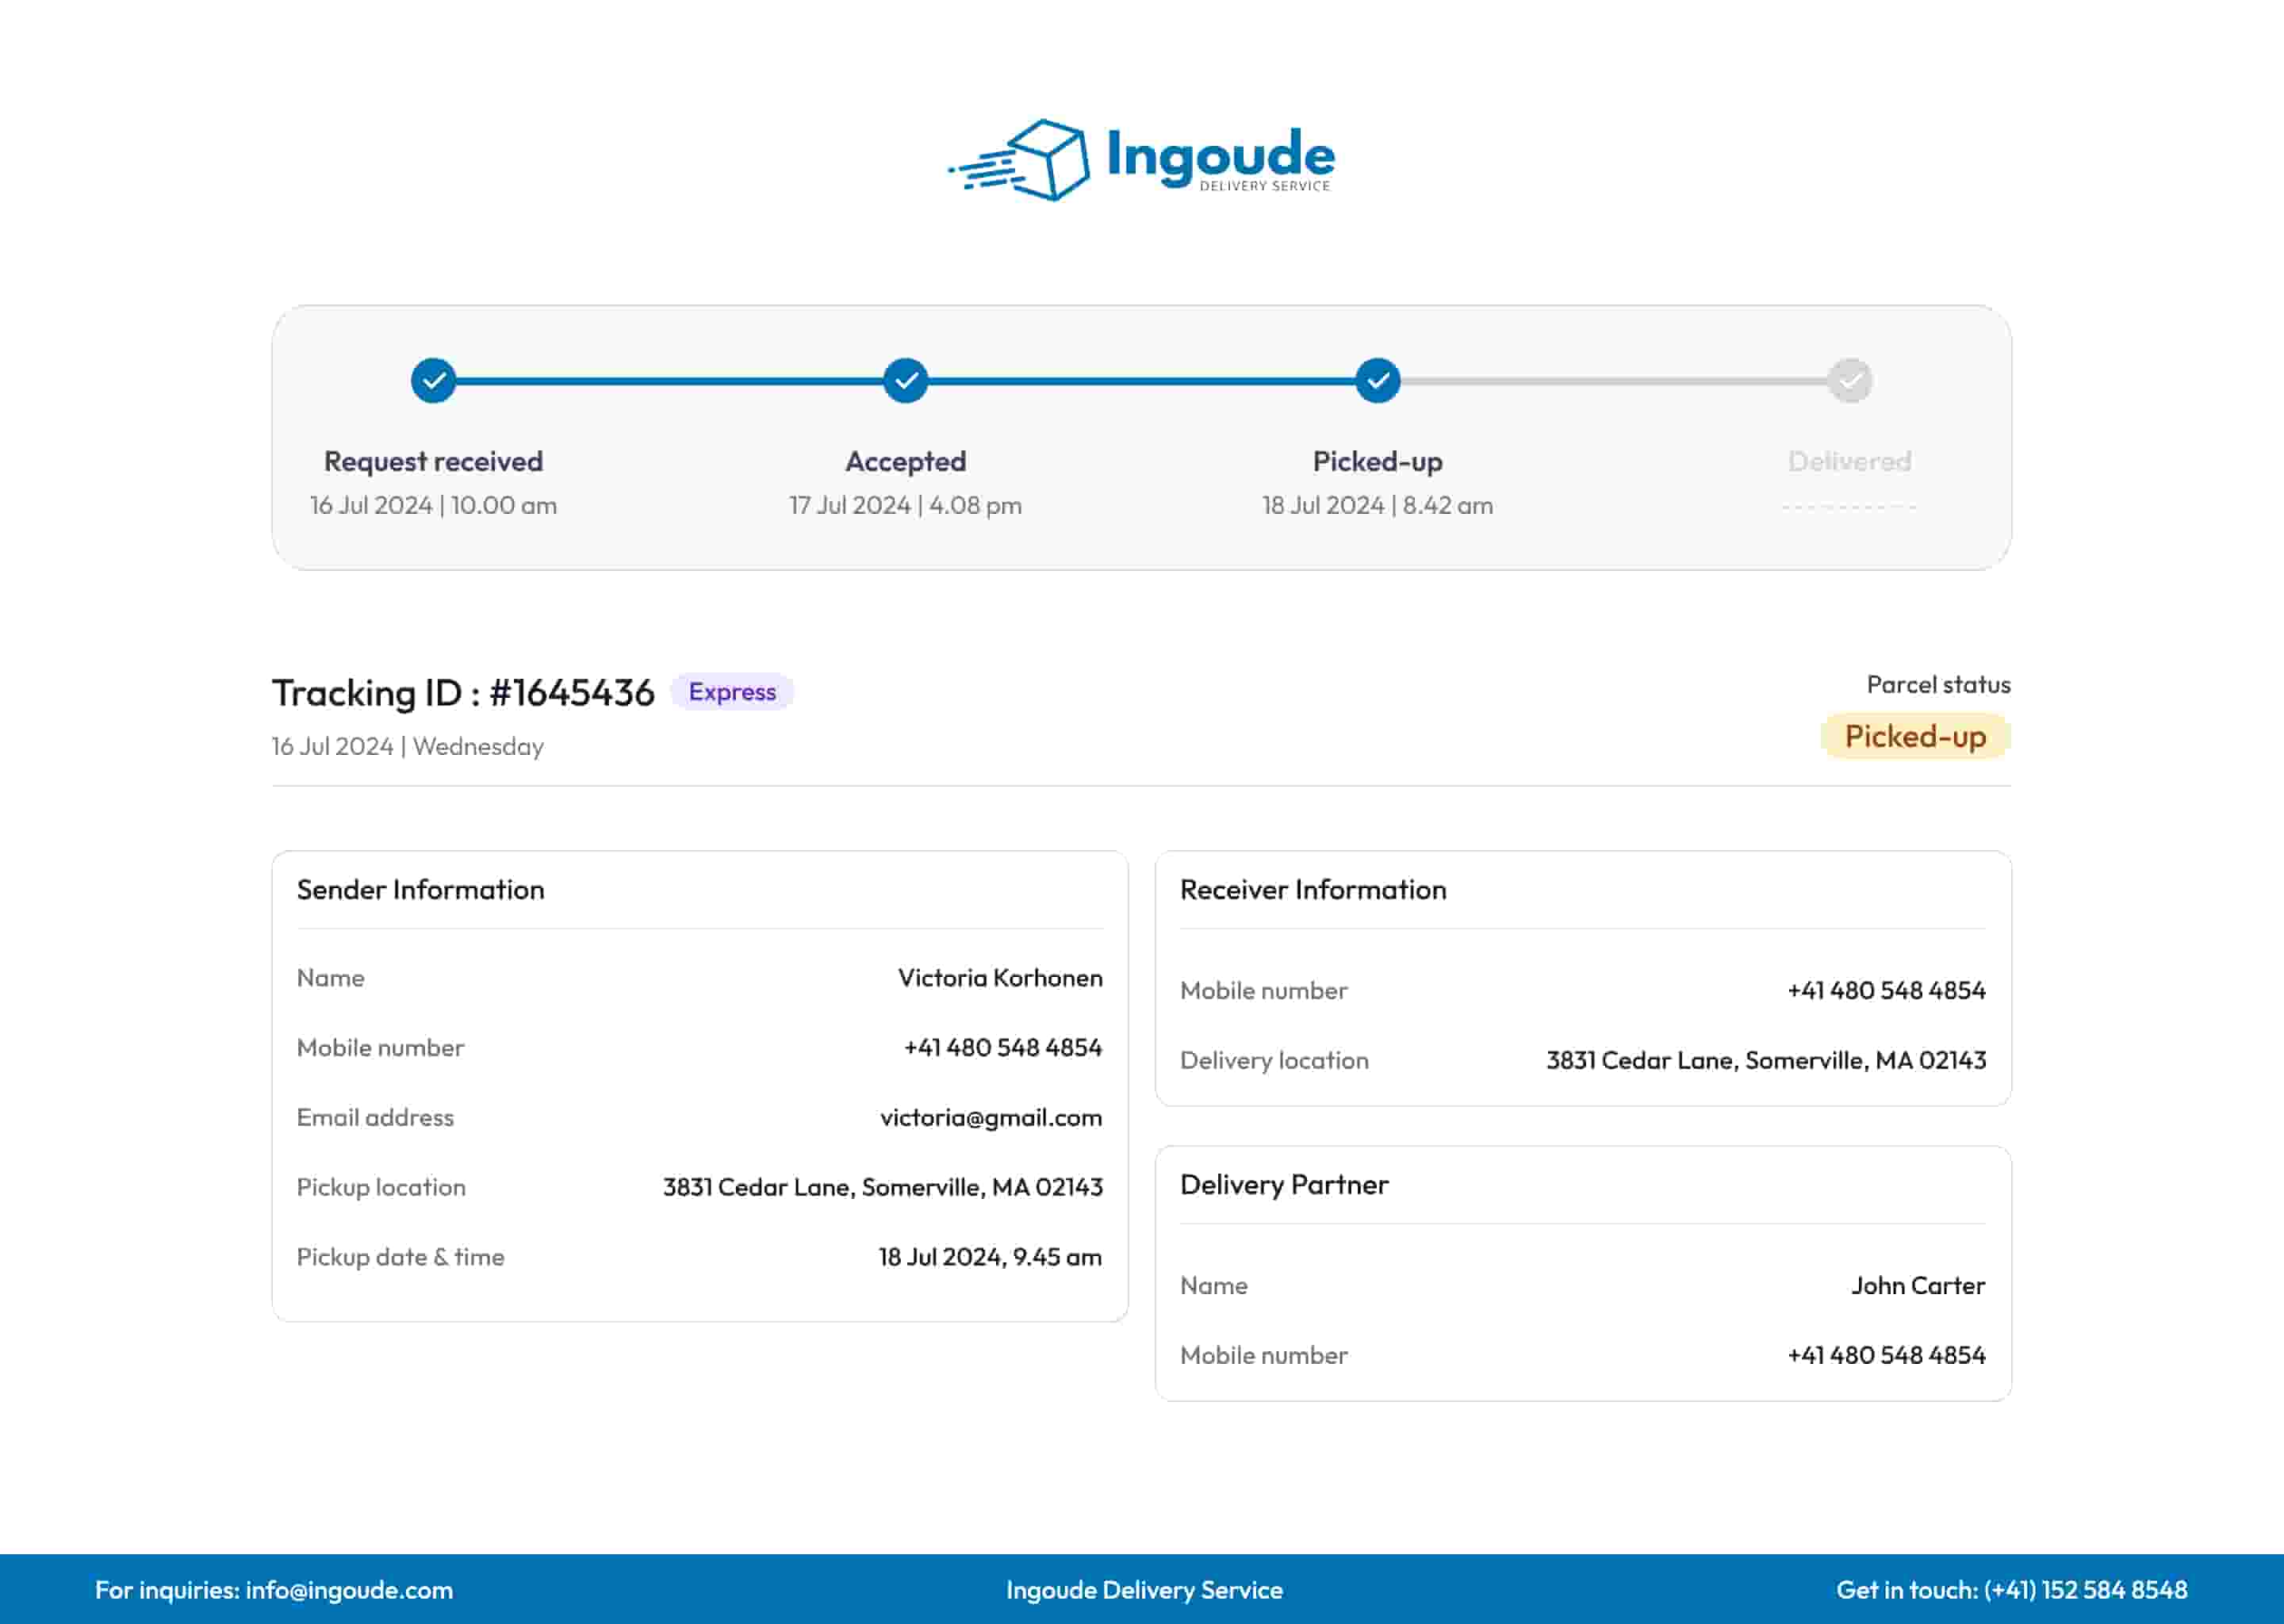The width and height of the screenshot is (2284, 1624).
Task: Click the Express badge next to tracking ID
Action: (x=732, y=692)
